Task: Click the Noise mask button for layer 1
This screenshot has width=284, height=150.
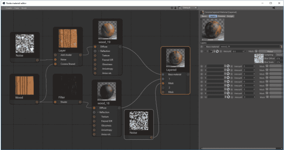Action: (x=270, y=51)
